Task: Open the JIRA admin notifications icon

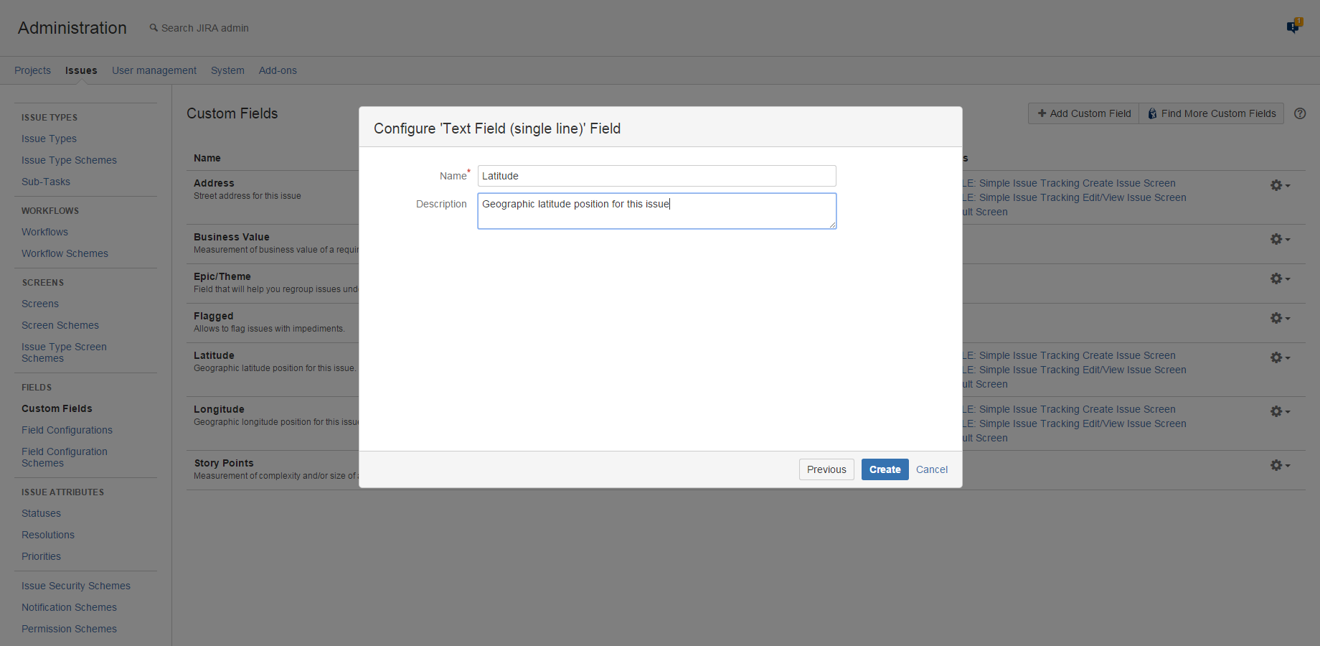Action: (1294, 25)
